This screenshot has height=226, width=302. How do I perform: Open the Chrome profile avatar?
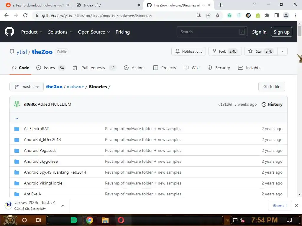(x=286, y=15)
